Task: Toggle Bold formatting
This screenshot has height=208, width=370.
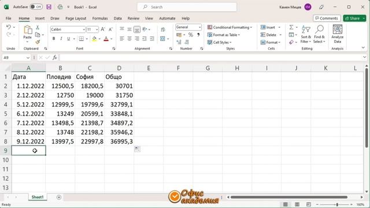Action: [x=54, y=39]
